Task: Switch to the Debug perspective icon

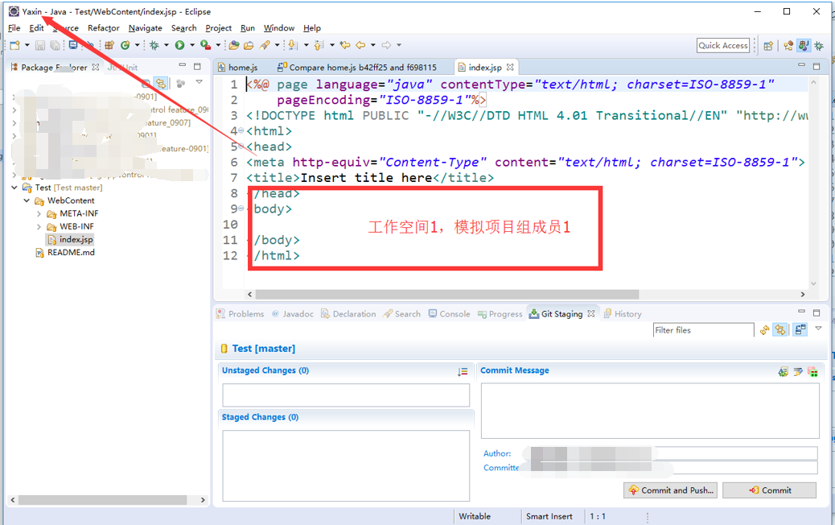Action: pyautogui.click(x=819, y=46)
